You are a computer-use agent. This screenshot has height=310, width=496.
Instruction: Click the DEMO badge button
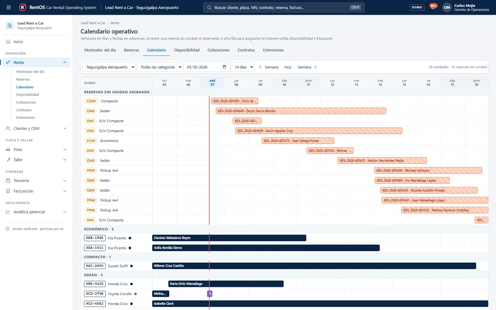coord(417,7)
